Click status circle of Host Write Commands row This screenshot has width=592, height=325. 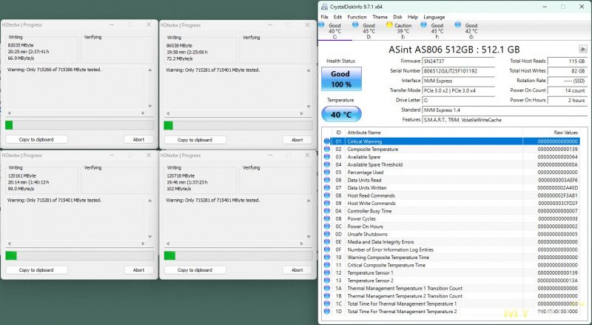point(327,204)
